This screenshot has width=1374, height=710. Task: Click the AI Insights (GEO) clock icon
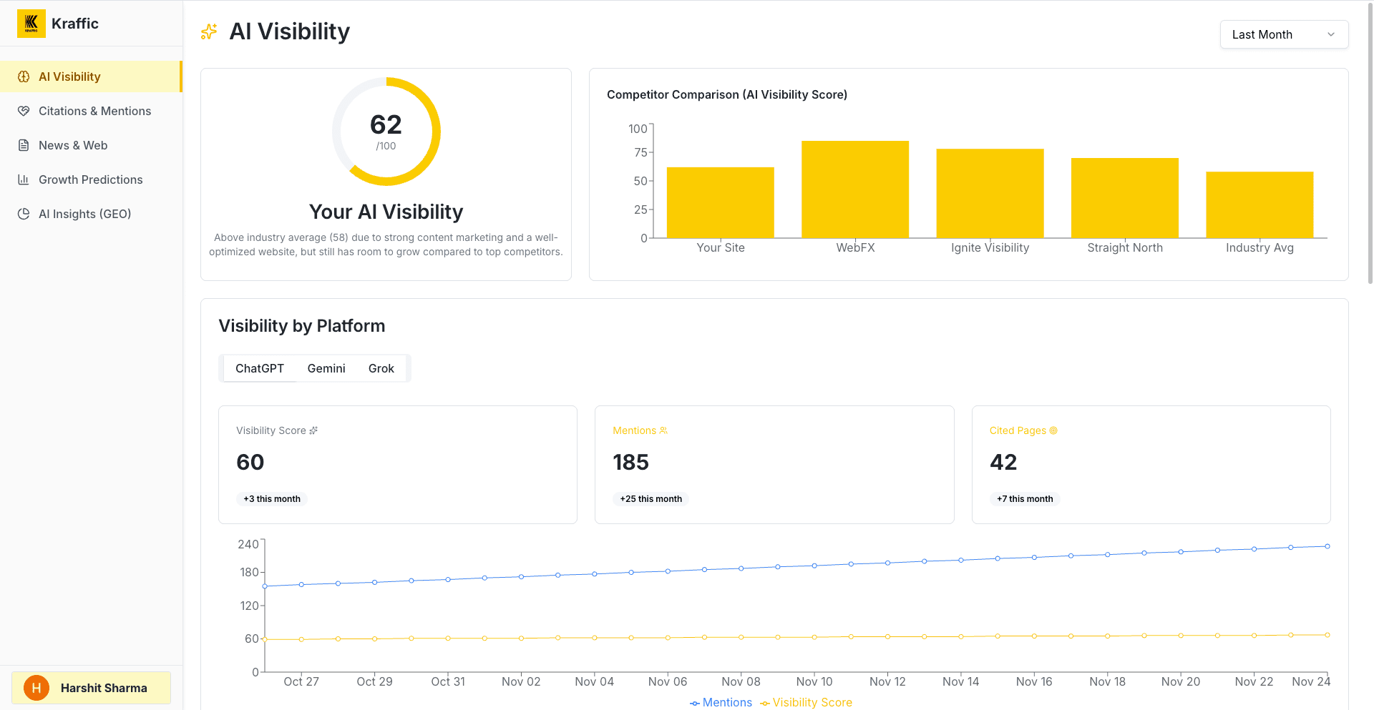point(24,214)
